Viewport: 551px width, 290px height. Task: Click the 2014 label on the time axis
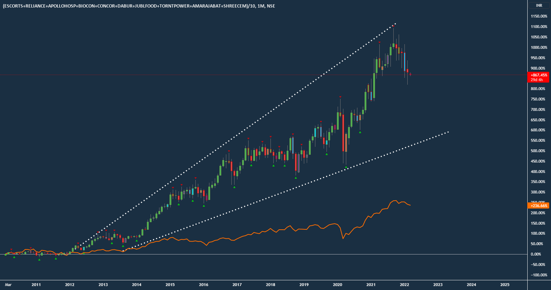136,285
